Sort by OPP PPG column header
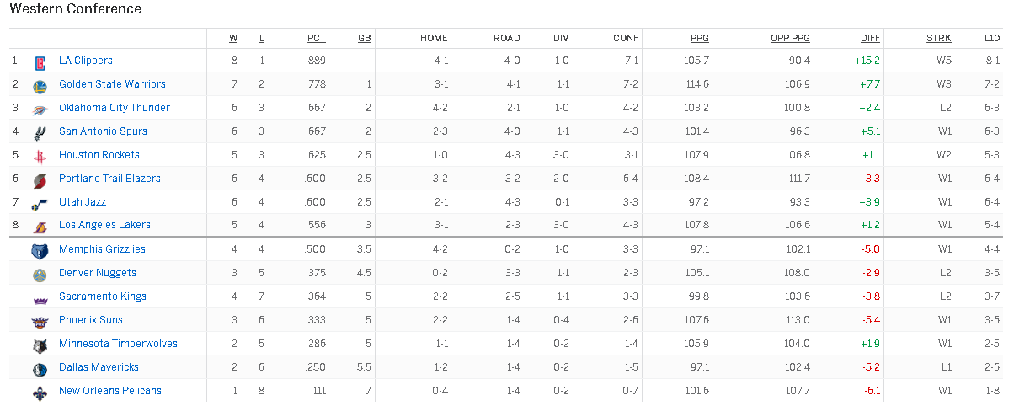Screen dimensions: 1014x406 (790, 38)
